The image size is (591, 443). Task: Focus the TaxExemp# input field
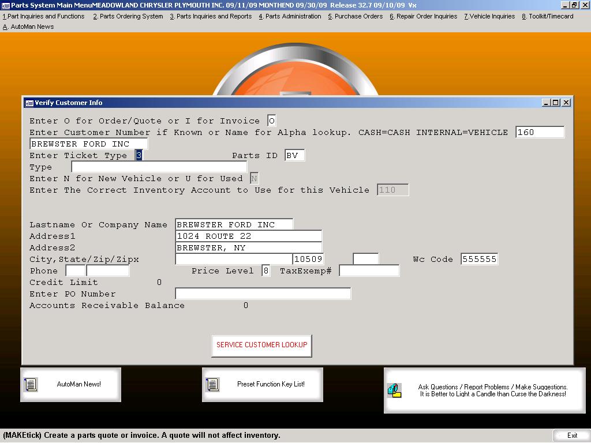(369, 271)
